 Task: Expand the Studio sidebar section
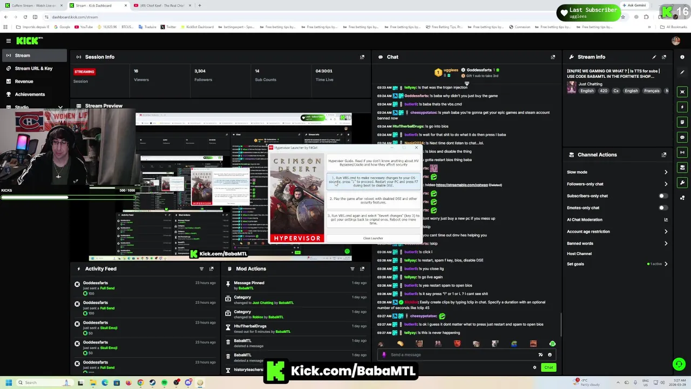[x=60, y=107]
